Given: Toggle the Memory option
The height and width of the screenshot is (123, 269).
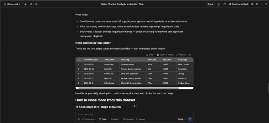Looking at the screenshot, I should click(141, 119).
